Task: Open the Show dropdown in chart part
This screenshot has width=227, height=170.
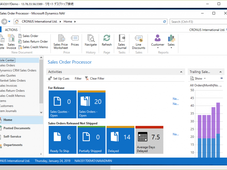Action: (198, 79)
